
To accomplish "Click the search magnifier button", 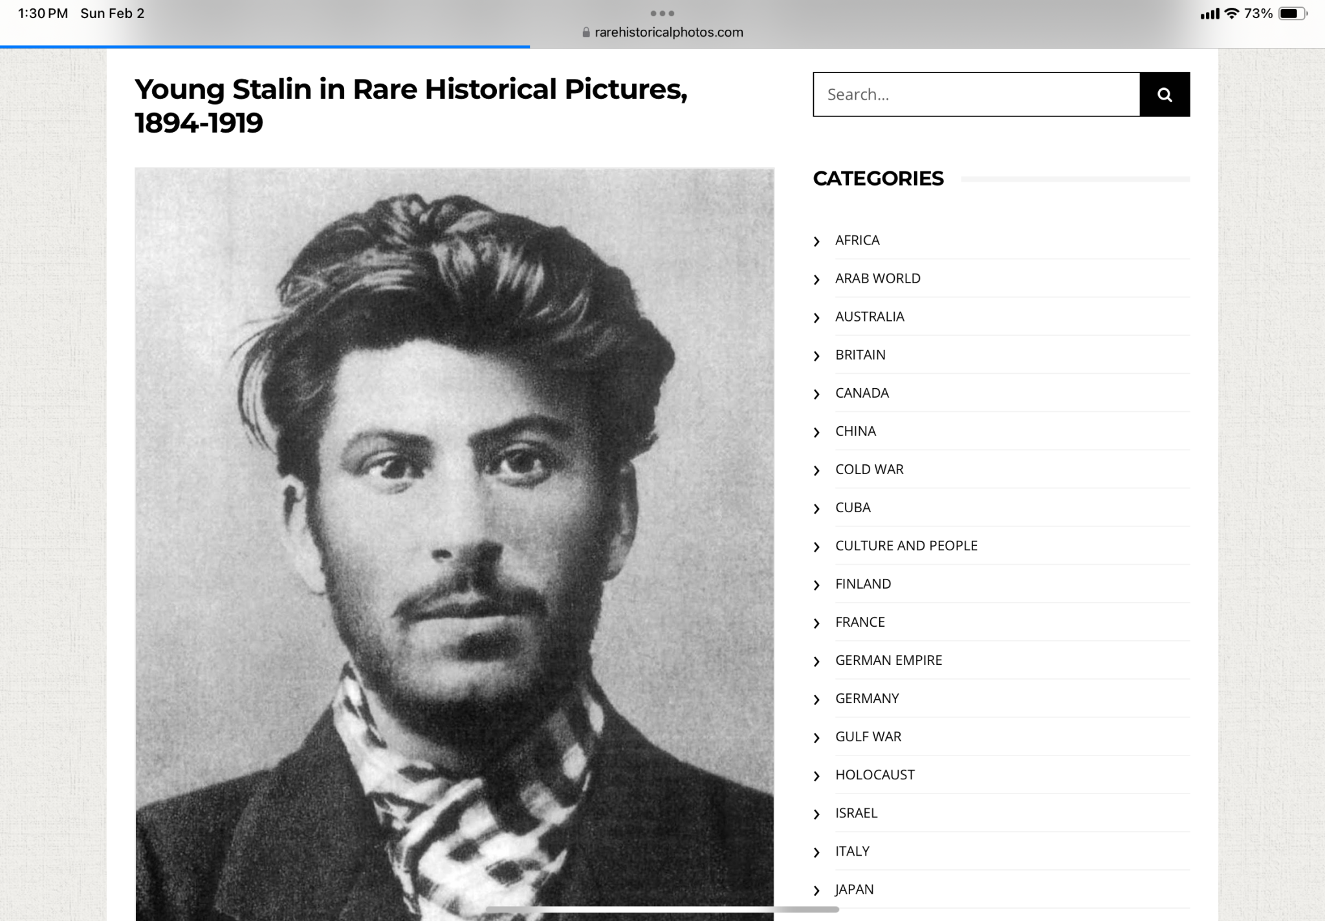I will (x=1165, y=94).
